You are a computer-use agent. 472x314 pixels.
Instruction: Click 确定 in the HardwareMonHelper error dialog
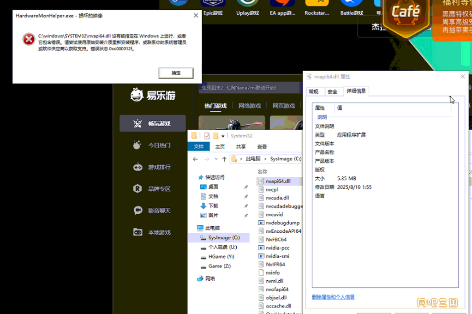coord(176,73)
